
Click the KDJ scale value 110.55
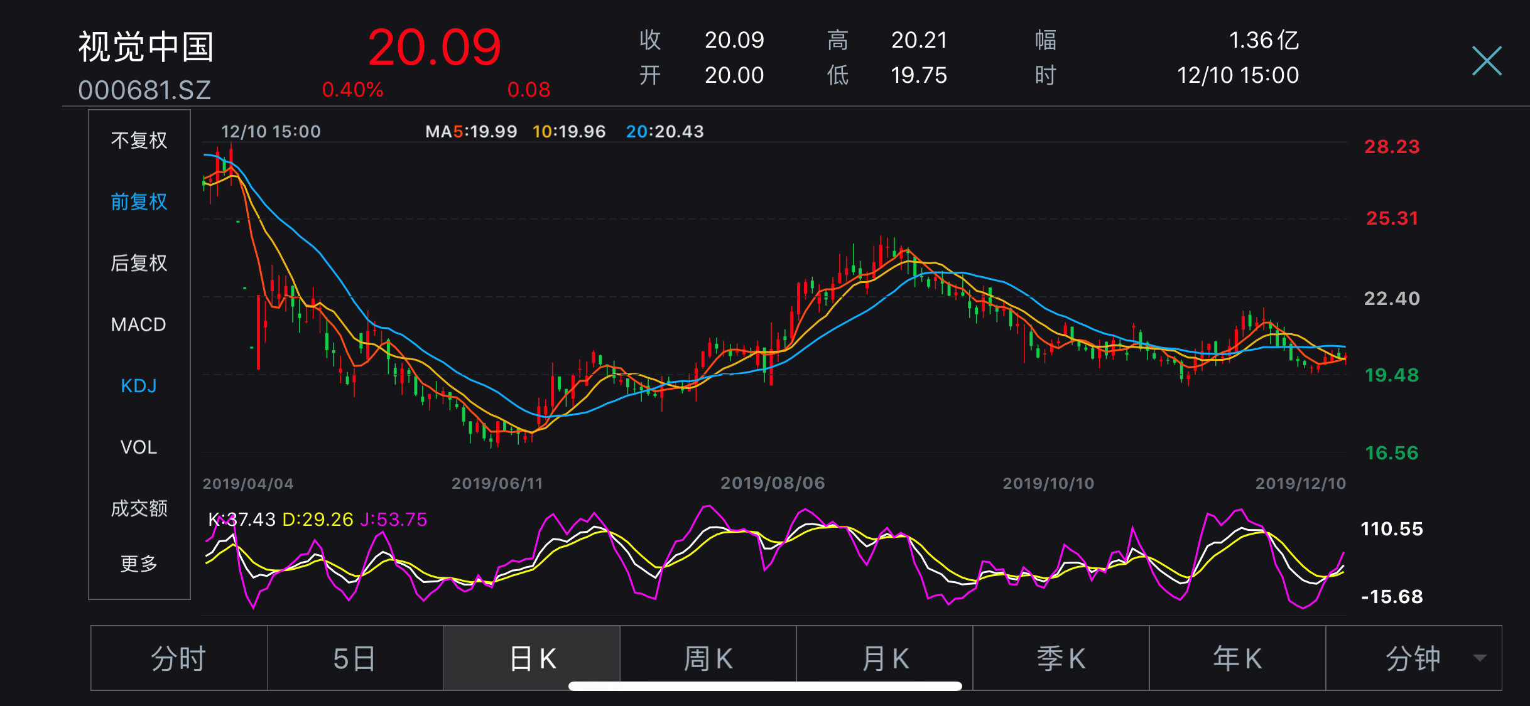(x=1392, y=529)
